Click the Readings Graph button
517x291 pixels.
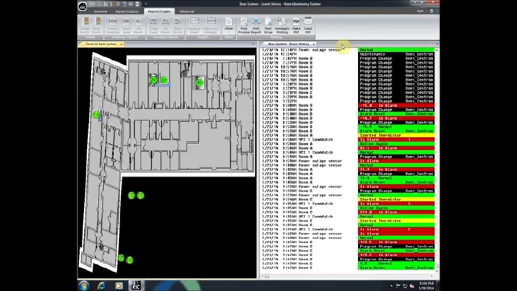tap(195, 25)
